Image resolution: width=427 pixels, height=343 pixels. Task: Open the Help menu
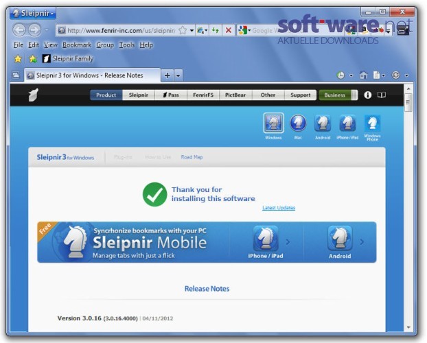(146, 45)
